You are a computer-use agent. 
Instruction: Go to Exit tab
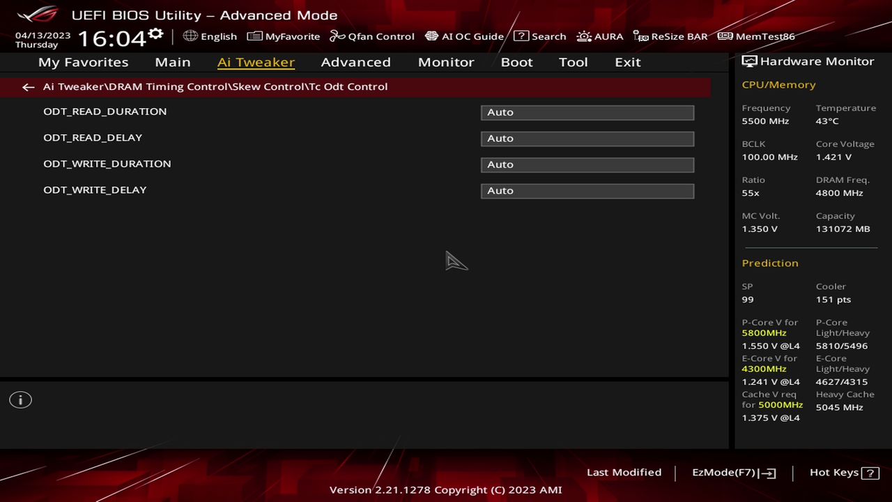click(x=628, y=62)
